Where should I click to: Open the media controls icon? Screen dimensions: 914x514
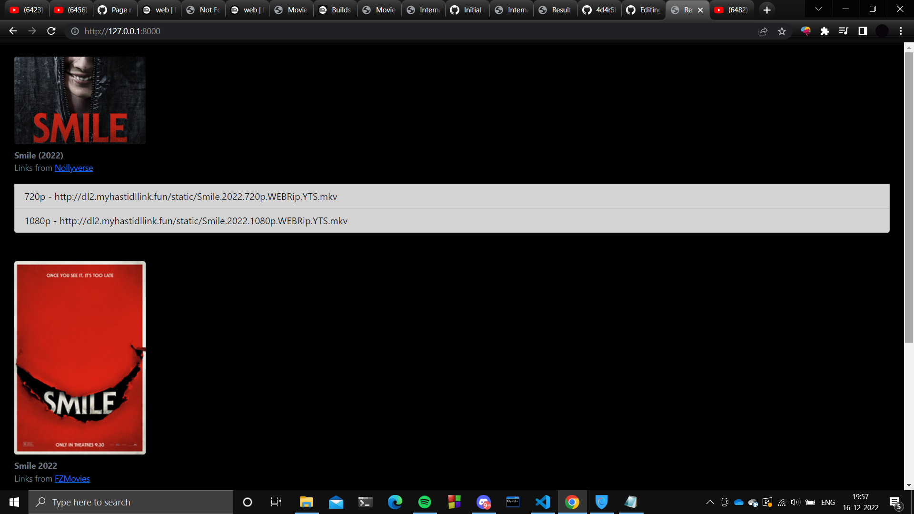[x=844, y=31]
